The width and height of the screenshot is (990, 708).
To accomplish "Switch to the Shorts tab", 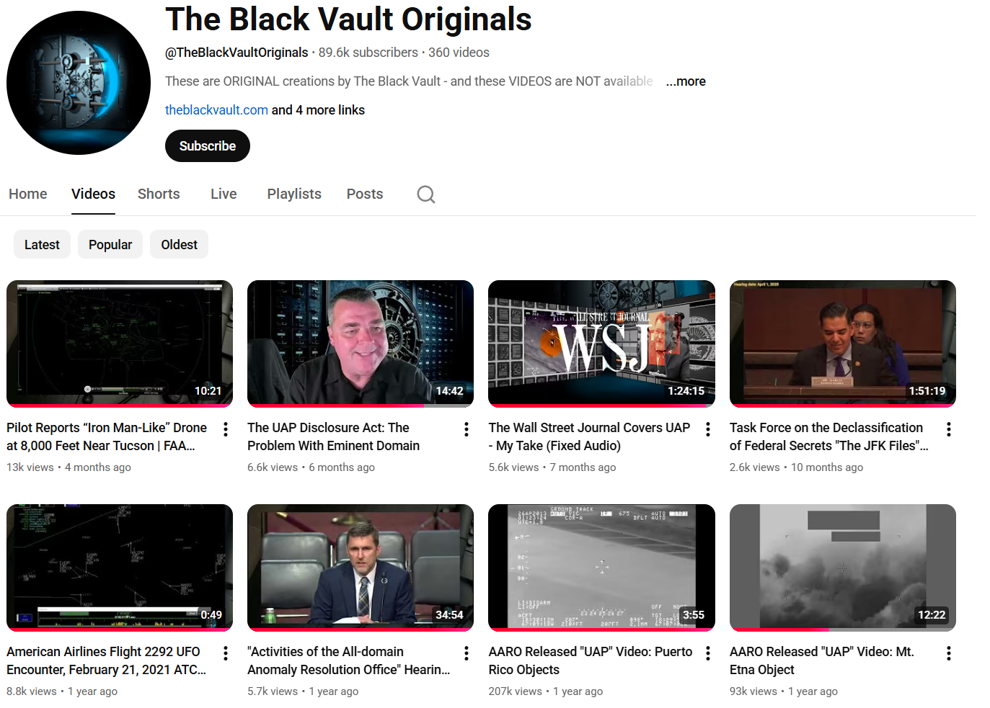I will [159, 194].
